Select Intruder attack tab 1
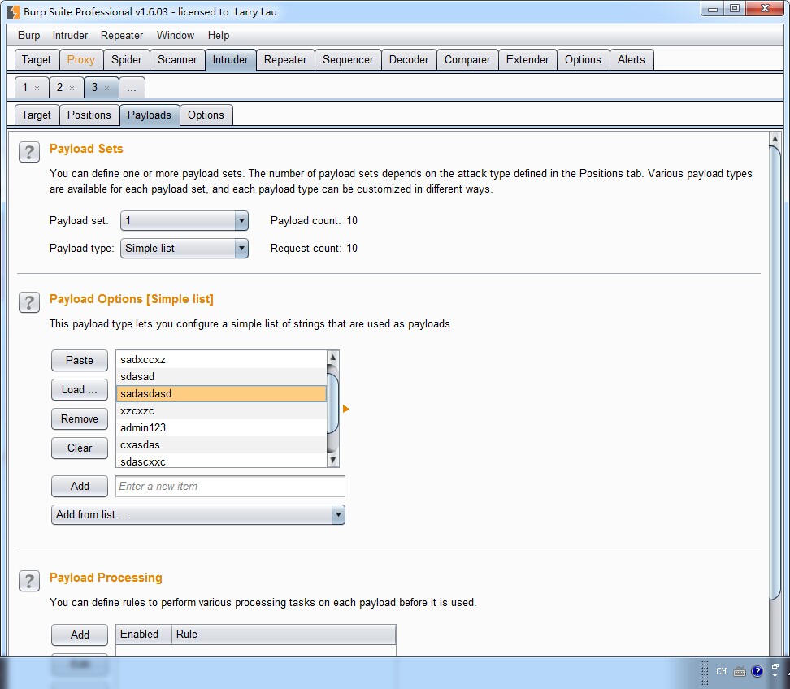The height and width of the screenshot is (689, 790). (x=24, y=88)
